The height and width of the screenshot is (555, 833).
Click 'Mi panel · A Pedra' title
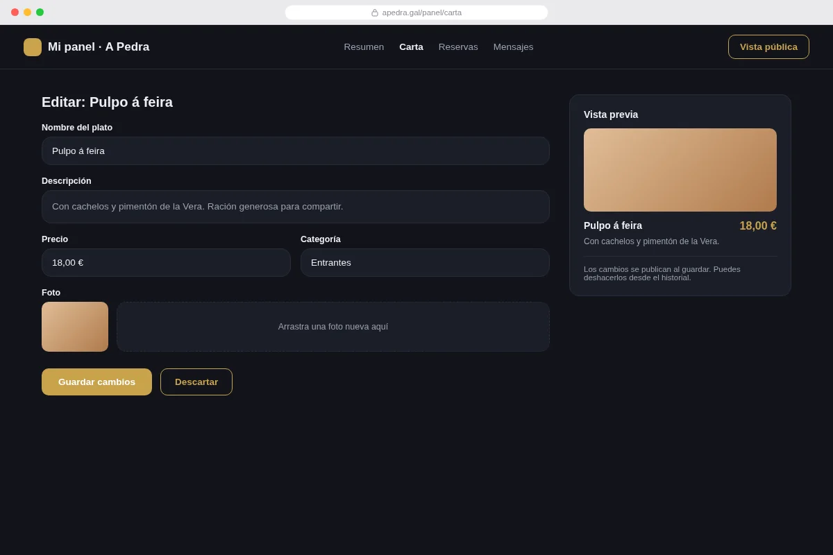(99, 47)
